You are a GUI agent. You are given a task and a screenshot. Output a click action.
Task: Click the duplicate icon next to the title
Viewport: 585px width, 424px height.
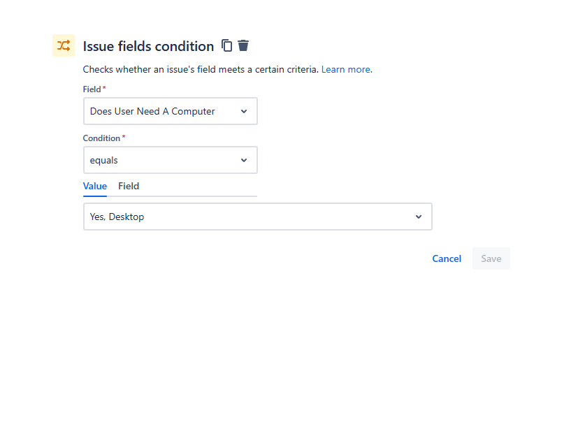(x=226, y=45)
